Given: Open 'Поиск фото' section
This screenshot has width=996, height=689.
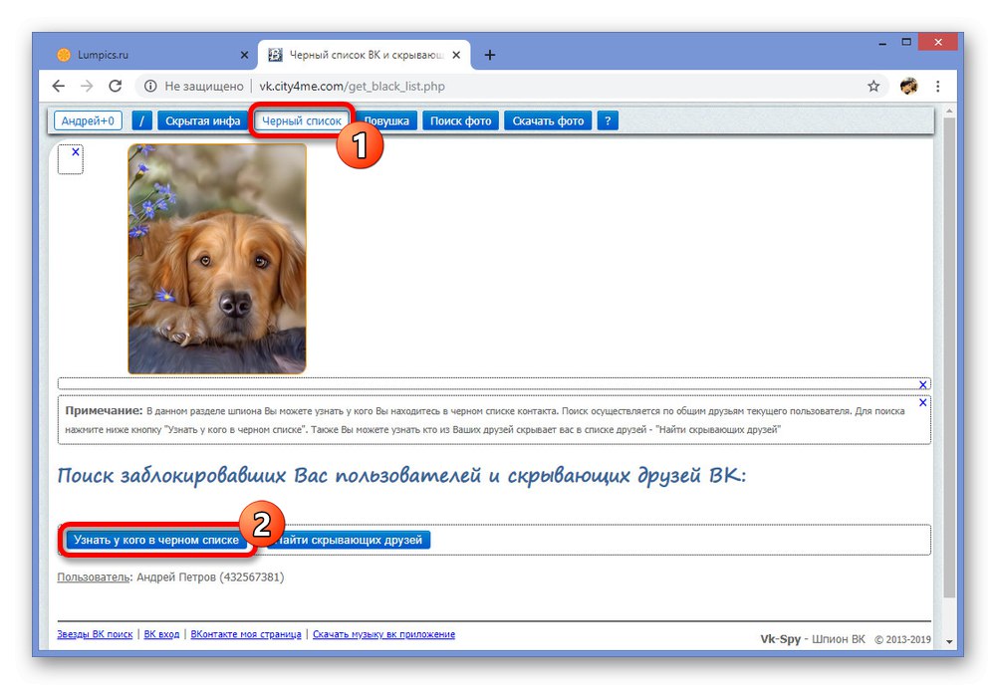Looking at the screenshot, I should pos(460,120).
